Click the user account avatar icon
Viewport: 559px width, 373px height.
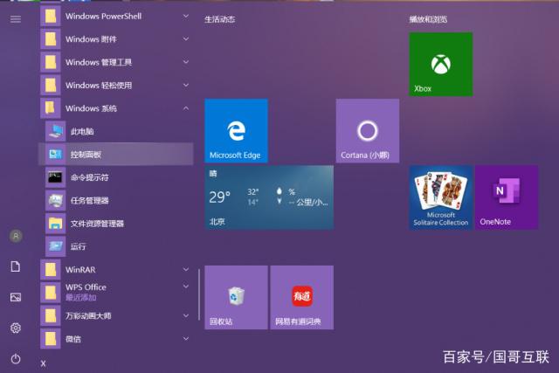(16, 236)
